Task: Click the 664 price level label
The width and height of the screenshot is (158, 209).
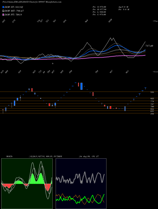Action: tap(152, 109)
